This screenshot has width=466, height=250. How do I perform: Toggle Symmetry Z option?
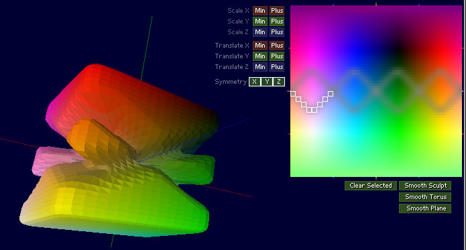(278, 82)
